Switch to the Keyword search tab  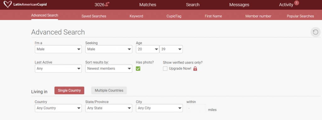point(136,16)
